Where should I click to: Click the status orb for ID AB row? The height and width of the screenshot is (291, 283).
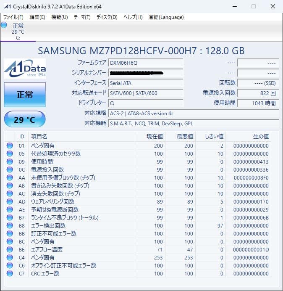click(10, 185)
